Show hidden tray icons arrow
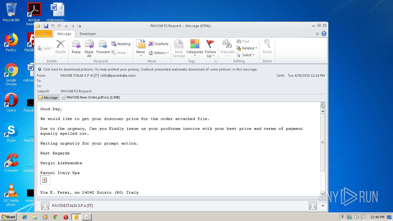This screenshot has height=221, width=393. tap(343, 217)
